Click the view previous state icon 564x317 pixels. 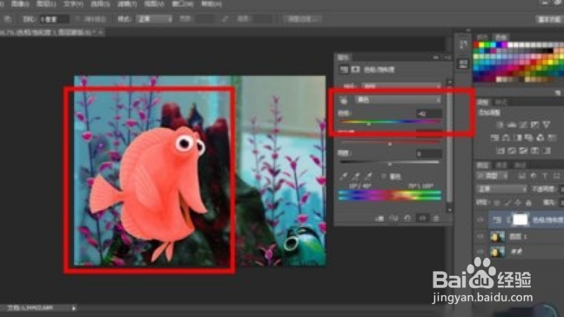click(394, 218)
